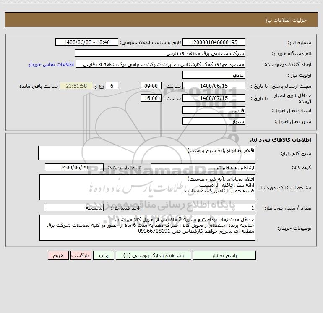The height and width of the screenshot is (313, 323).
Task: Click the چاپ print button
Action: tap(104, 255)
